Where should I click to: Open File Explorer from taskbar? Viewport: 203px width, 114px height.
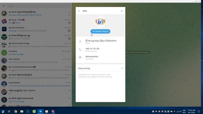tap(22, 111)
